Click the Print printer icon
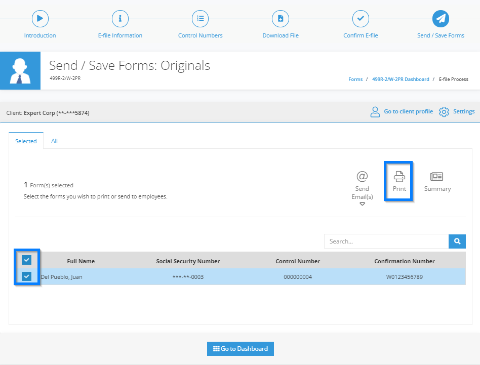480x365 pixels. (x=399, y=177)
